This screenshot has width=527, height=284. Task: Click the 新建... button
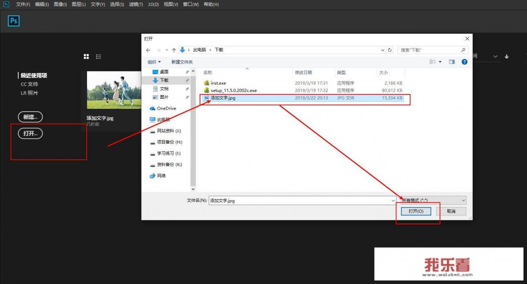pos(30,117)
